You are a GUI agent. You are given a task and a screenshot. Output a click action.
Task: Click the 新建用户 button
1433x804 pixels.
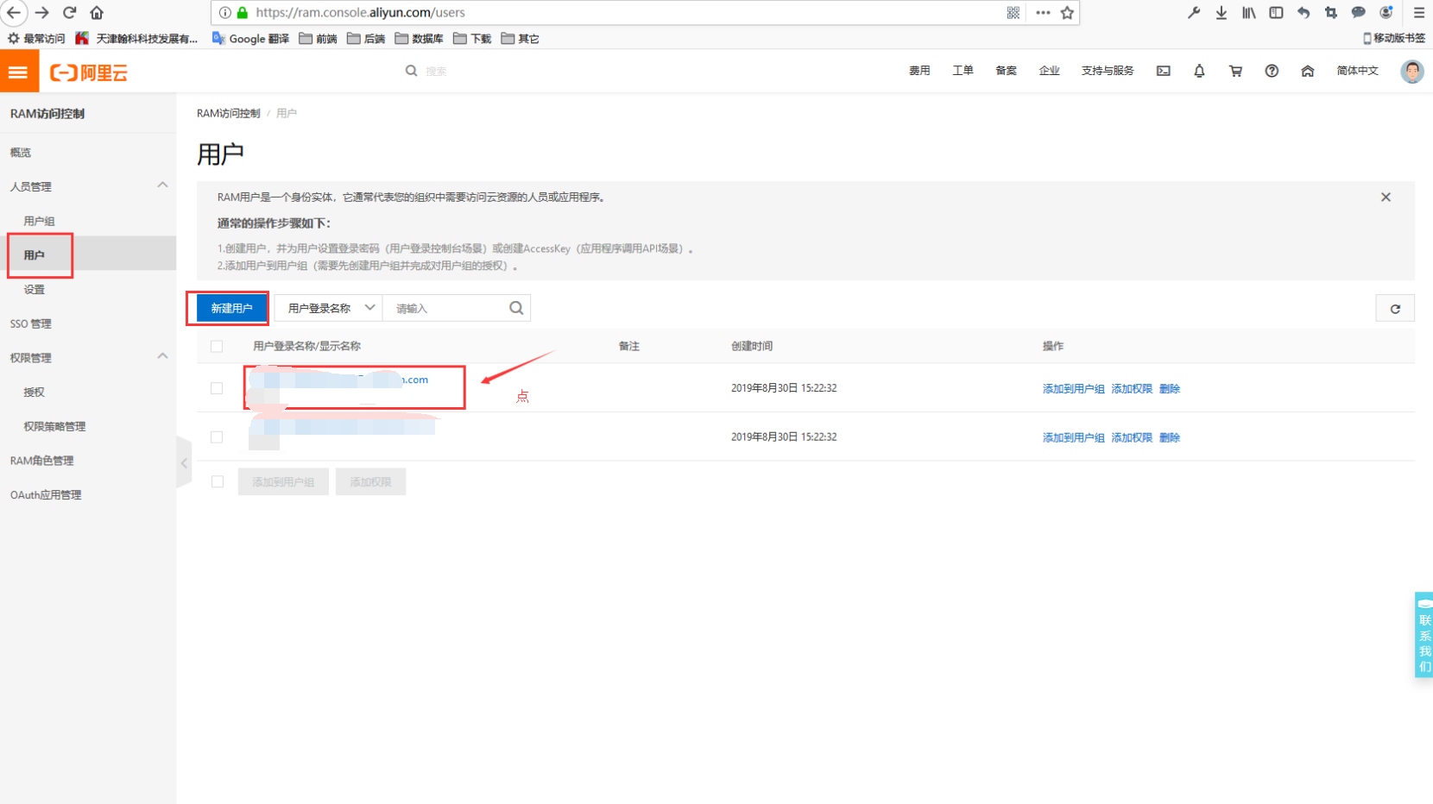tap(231, 308)
